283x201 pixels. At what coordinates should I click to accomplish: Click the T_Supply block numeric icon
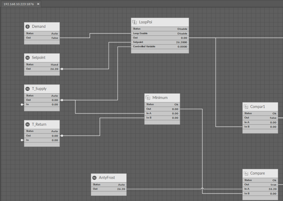pyautogui.click(x=28, y=89)
